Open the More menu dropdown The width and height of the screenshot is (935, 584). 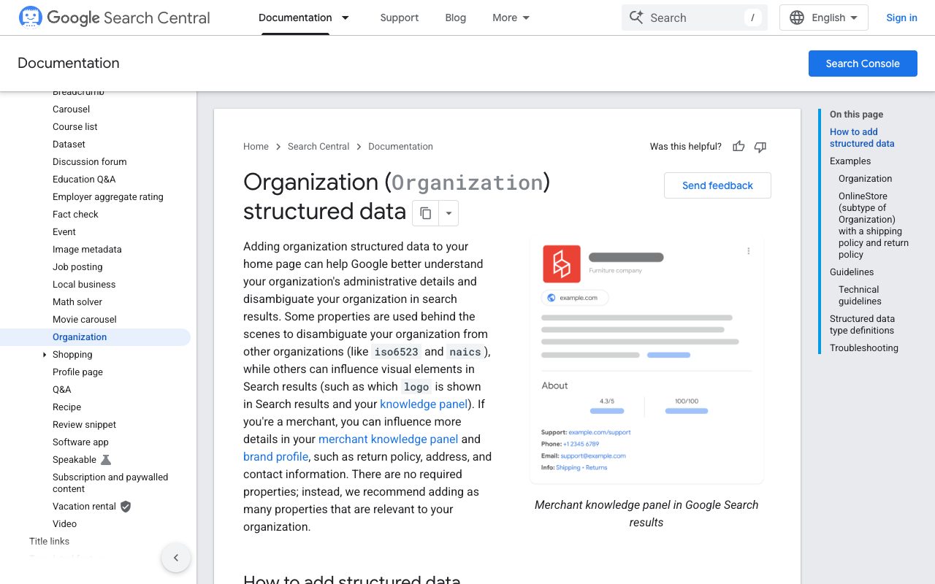511,18
